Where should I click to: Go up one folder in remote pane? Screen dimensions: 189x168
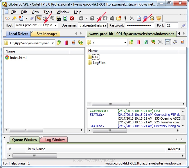click(132, 42)
